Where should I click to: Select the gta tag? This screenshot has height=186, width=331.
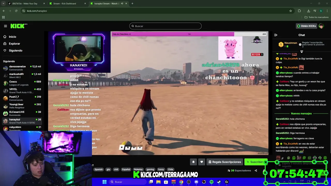tap(108, 169)
